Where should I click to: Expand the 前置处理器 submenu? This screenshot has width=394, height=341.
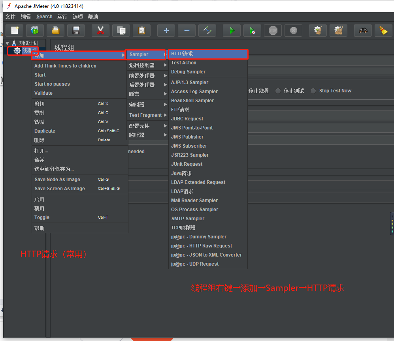148,76
